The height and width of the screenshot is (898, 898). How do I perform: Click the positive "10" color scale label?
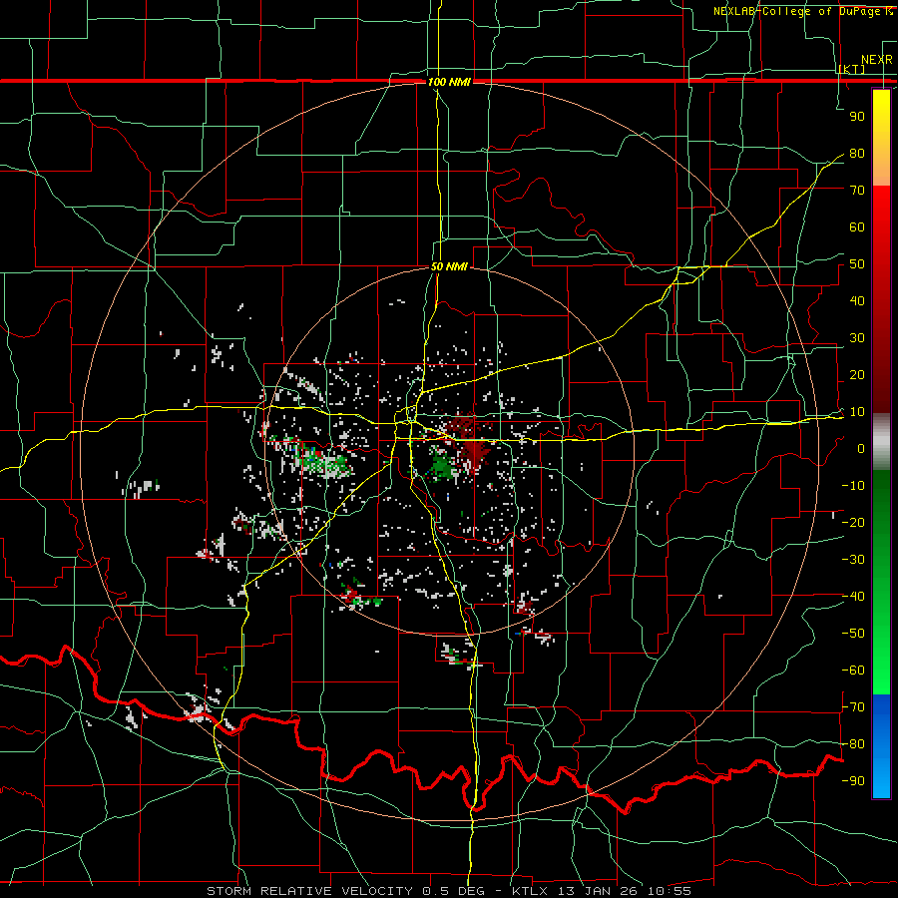click(x=857, y=412)
